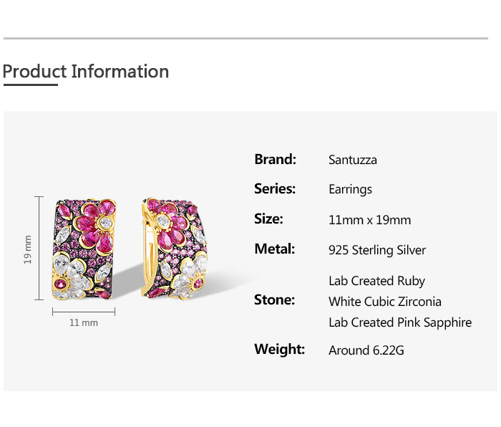Click the Size: field label
Screen dimensions: 501x427
tap(268, 219)
